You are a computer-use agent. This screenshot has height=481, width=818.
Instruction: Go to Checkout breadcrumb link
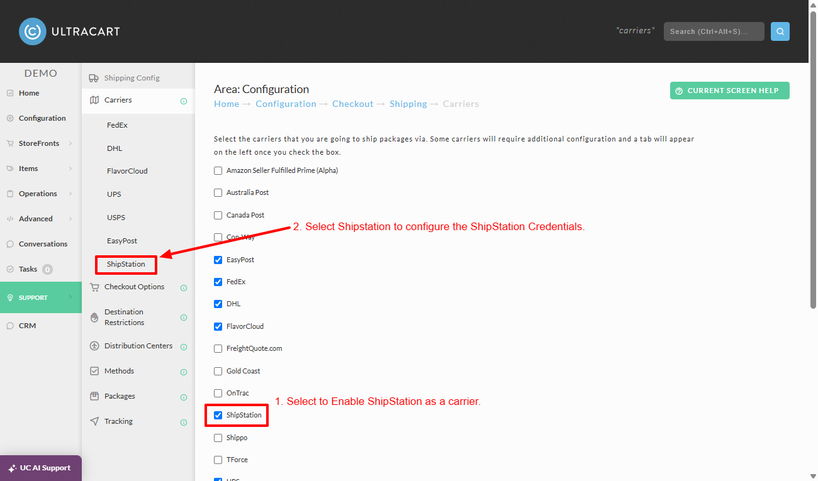(x=353, y=104)
